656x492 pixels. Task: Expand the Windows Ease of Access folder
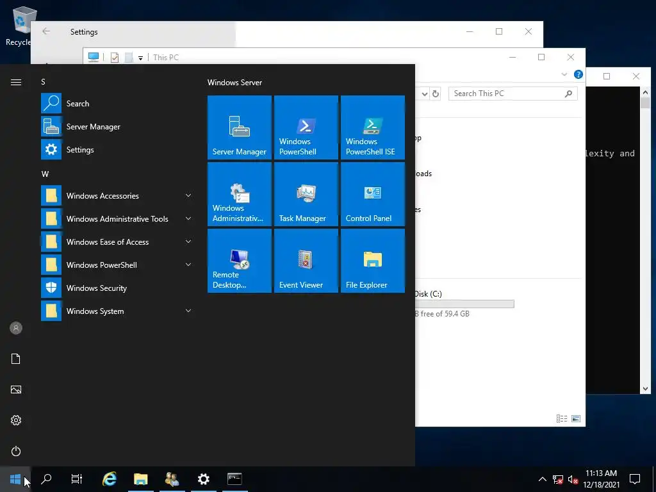[x=117, y=242]
